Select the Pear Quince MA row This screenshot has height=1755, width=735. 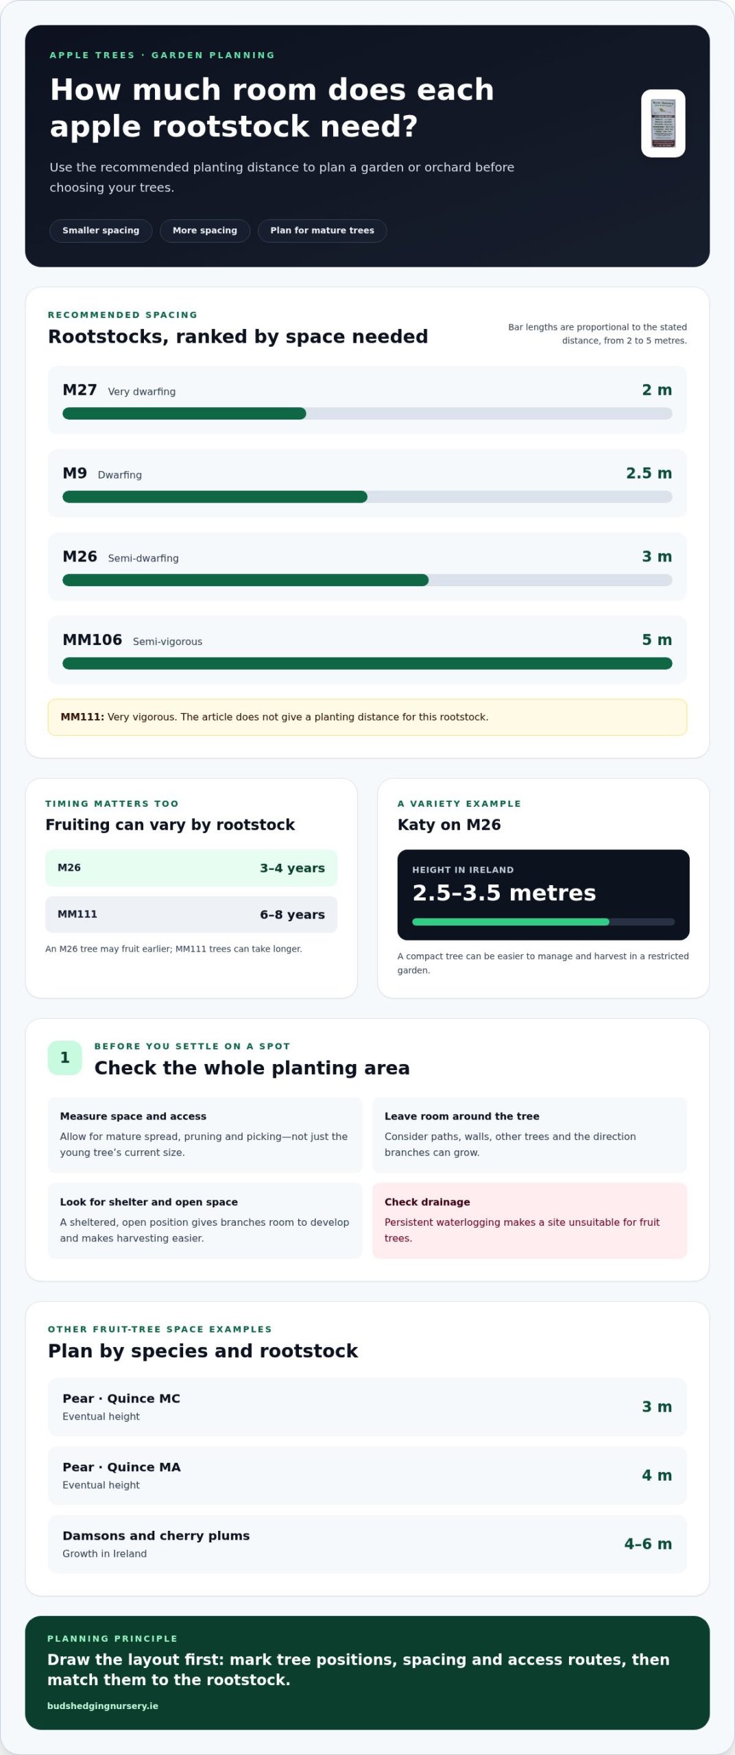tap(367, 1475)
